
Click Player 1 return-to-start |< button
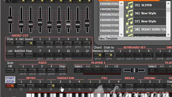(x=107, y=70)
